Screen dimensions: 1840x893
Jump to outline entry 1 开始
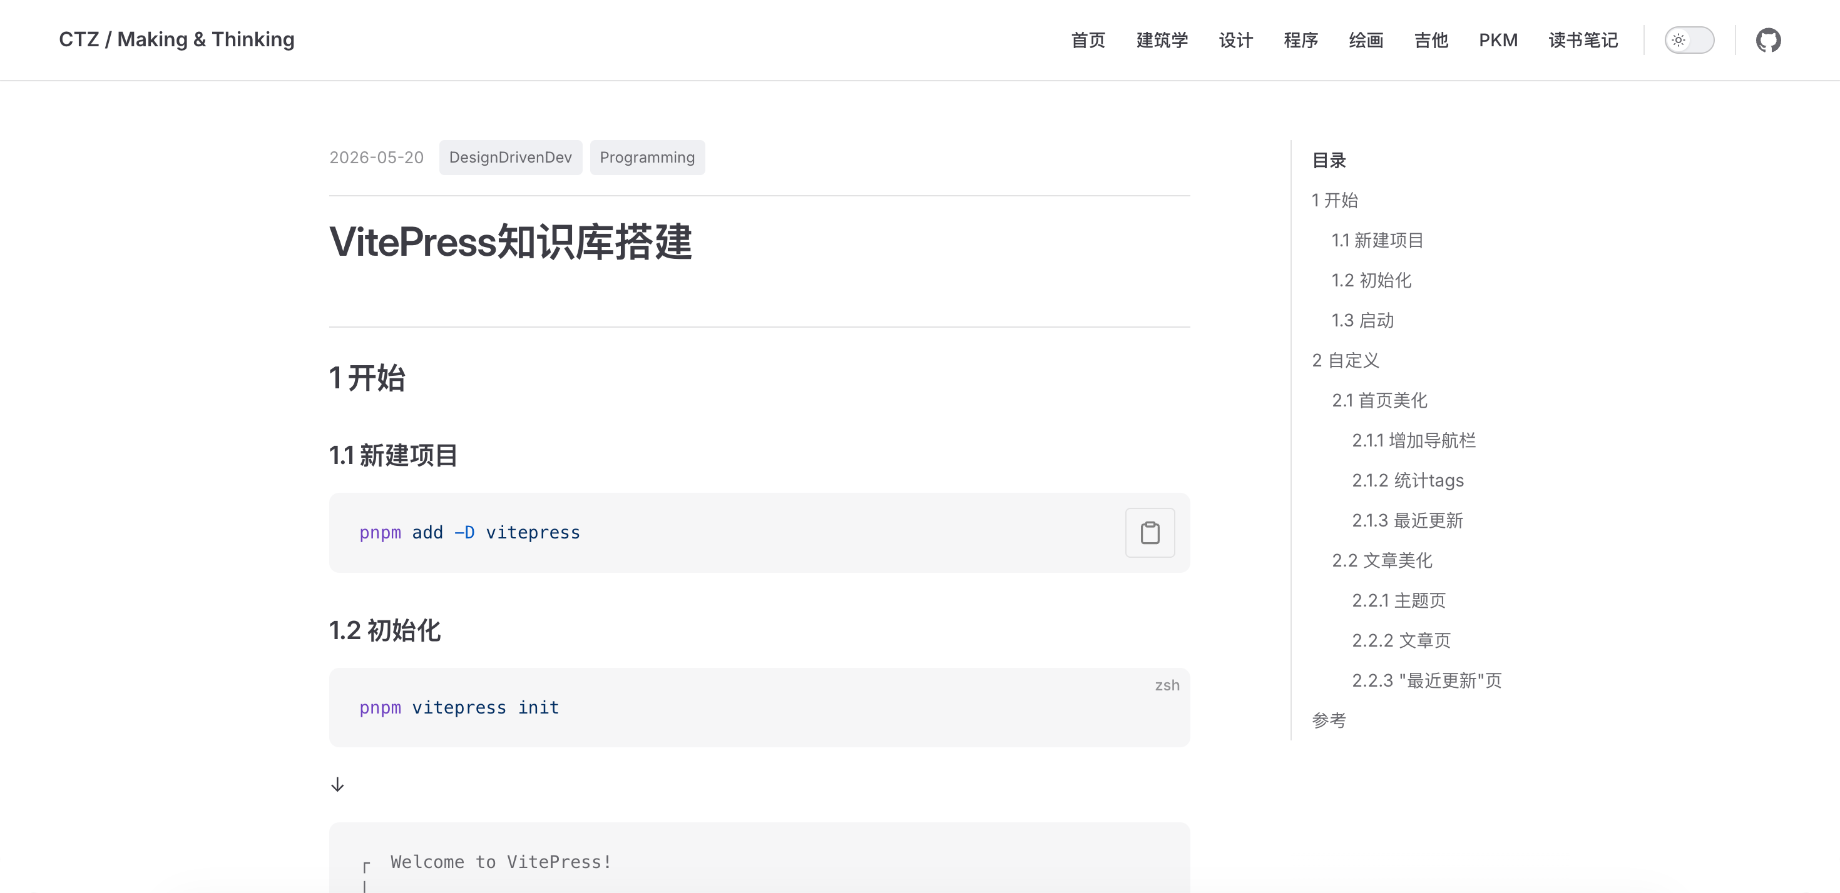coord(1334,200)
